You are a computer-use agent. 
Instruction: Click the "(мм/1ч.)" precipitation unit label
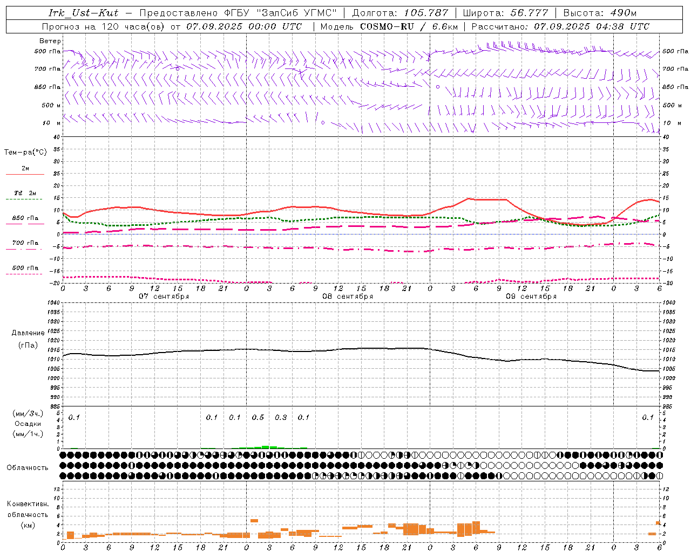28,434
